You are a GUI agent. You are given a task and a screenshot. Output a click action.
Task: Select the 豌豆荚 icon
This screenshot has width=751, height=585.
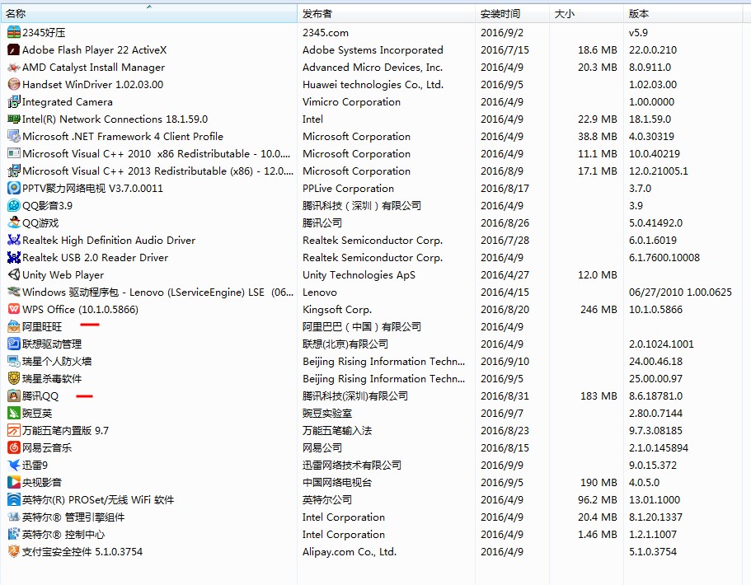[14, 413]
